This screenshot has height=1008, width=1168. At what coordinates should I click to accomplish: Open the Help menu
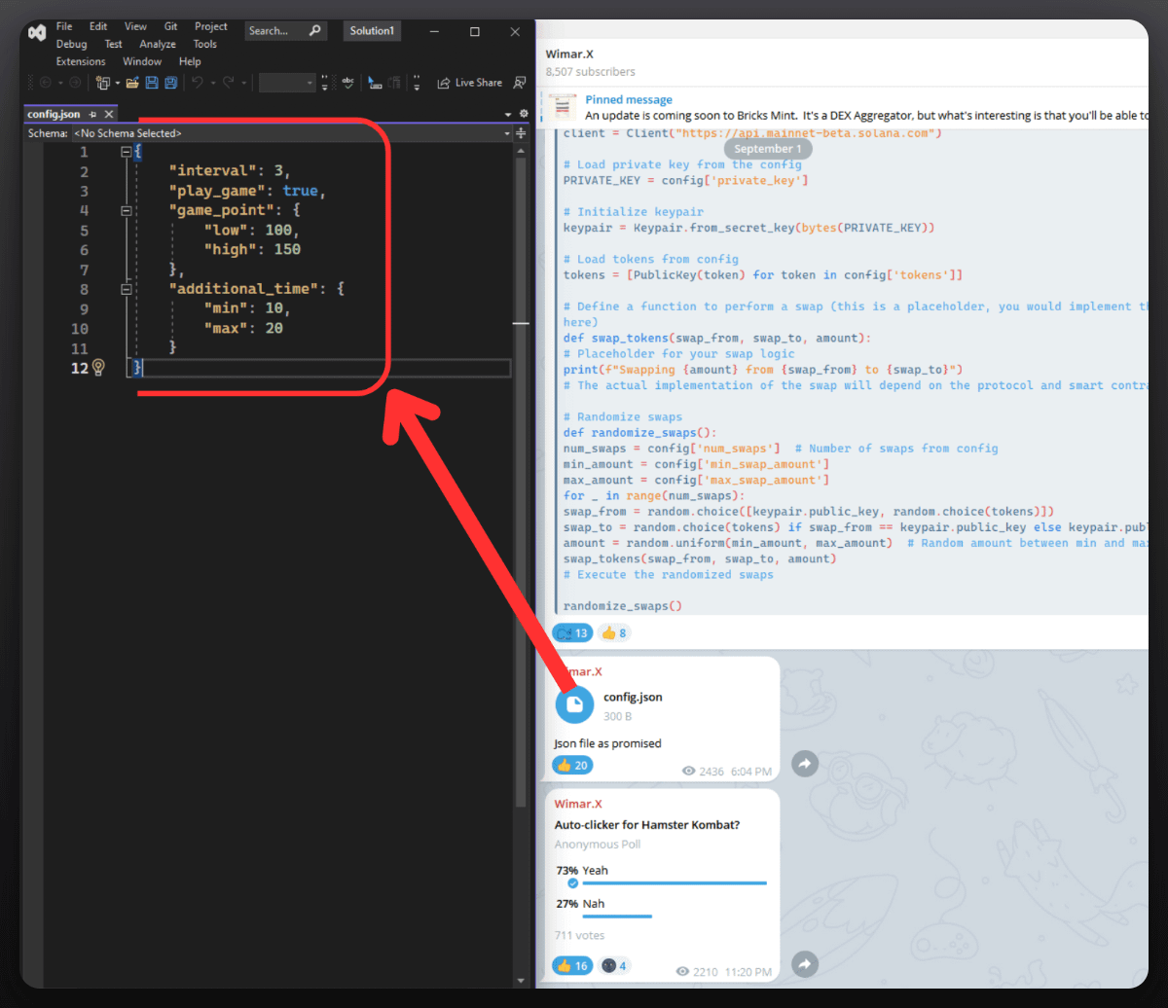[x=190, y=61]
